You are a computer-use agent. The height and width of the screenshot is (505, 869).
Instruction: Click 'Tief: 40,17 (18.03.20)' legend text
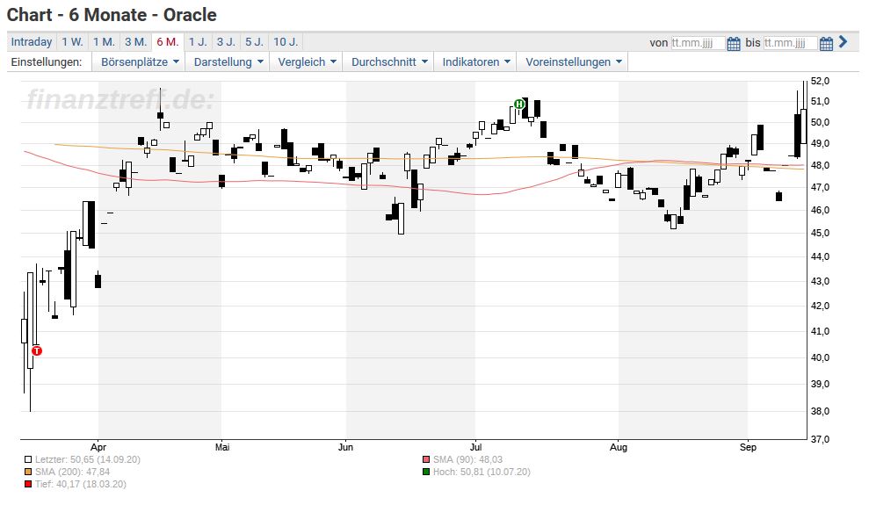click(x=80, y=484)
